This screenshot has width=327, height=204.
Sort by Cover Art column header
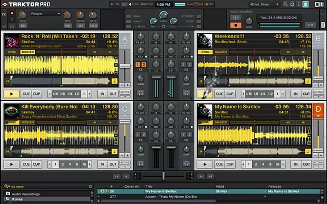tap(132, 186)
